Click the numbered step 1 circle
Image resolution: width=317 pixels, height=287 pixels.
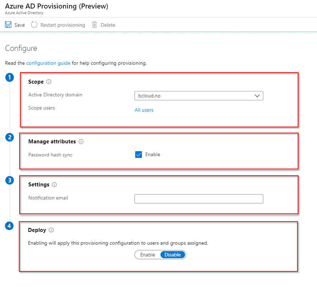[10, 77]
